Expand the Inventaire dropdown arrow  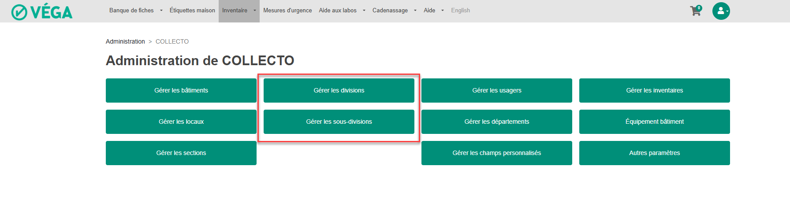(254, 11)
